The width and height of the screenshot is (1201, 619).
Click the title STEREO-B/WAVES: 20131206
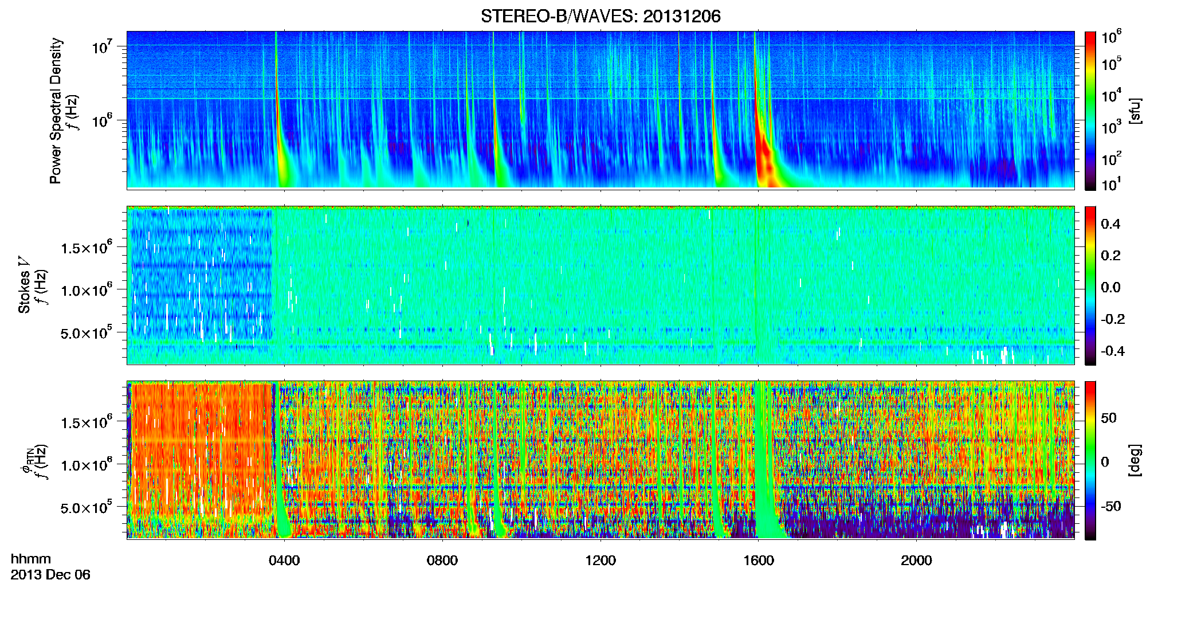pos(600,16)
